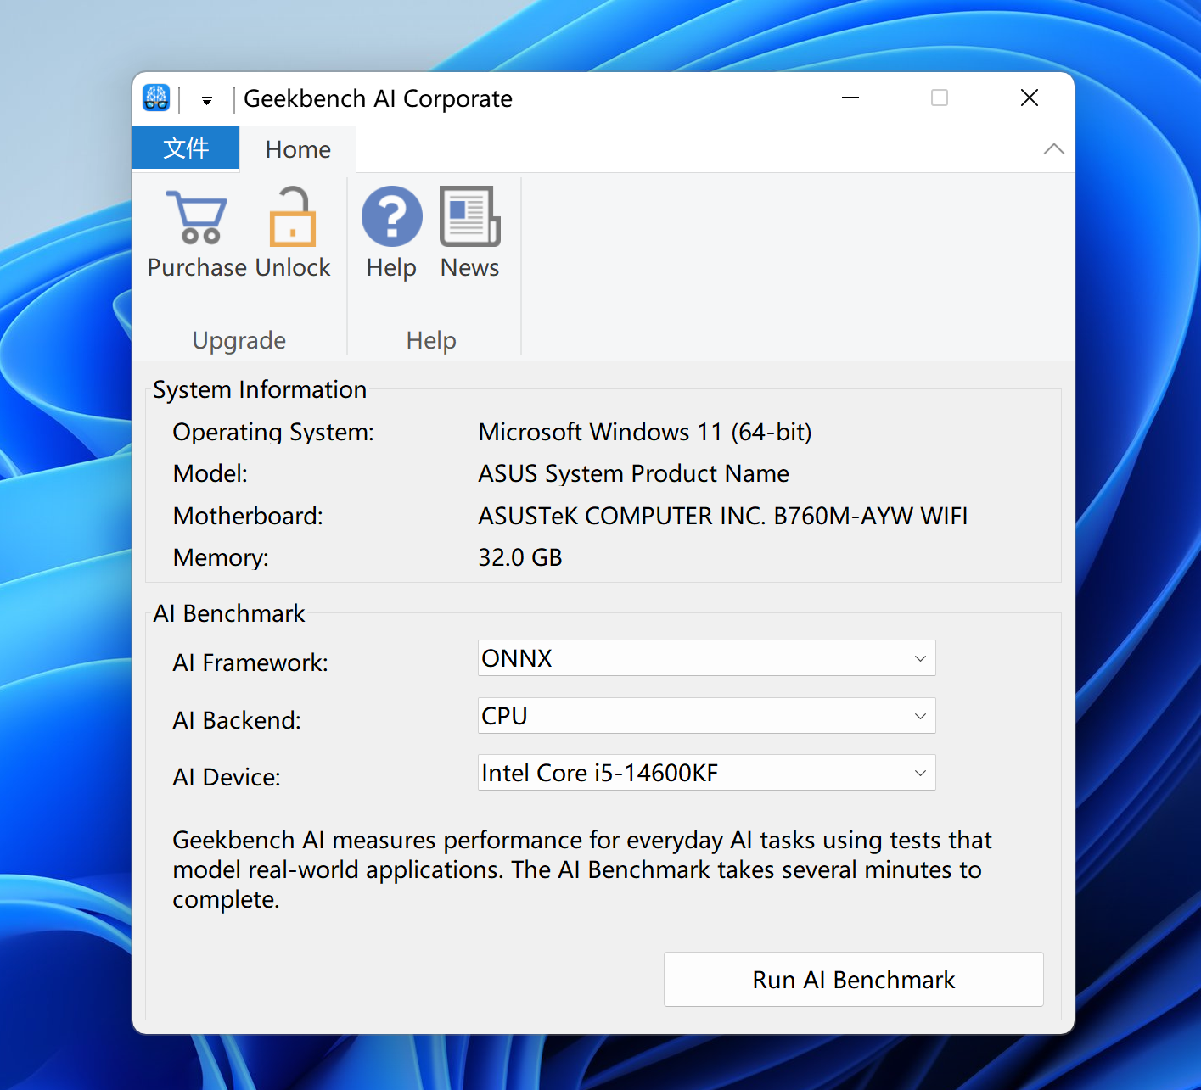The width and height of the screenshot is (1201, 1090).
Task: Click the Upgrade ribbon group label
Action: coord(239,340)
